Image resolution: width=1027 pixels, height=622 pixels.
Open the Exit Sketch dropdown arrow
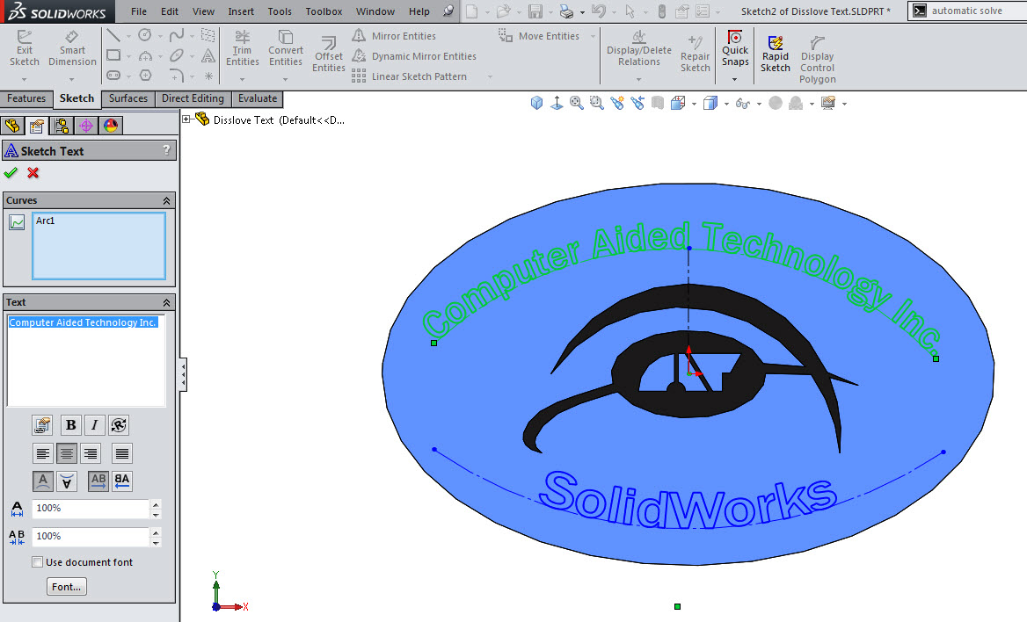click(25, 79)
